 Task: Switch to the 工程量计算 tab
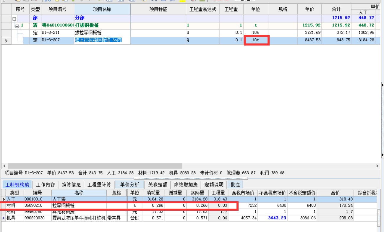(x=100, y=185)
